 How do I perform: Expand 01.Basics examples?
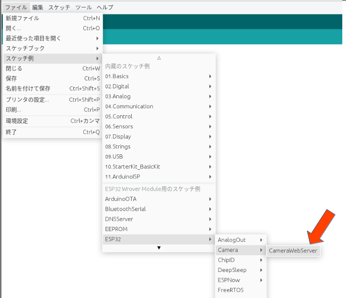pos(159,76)
